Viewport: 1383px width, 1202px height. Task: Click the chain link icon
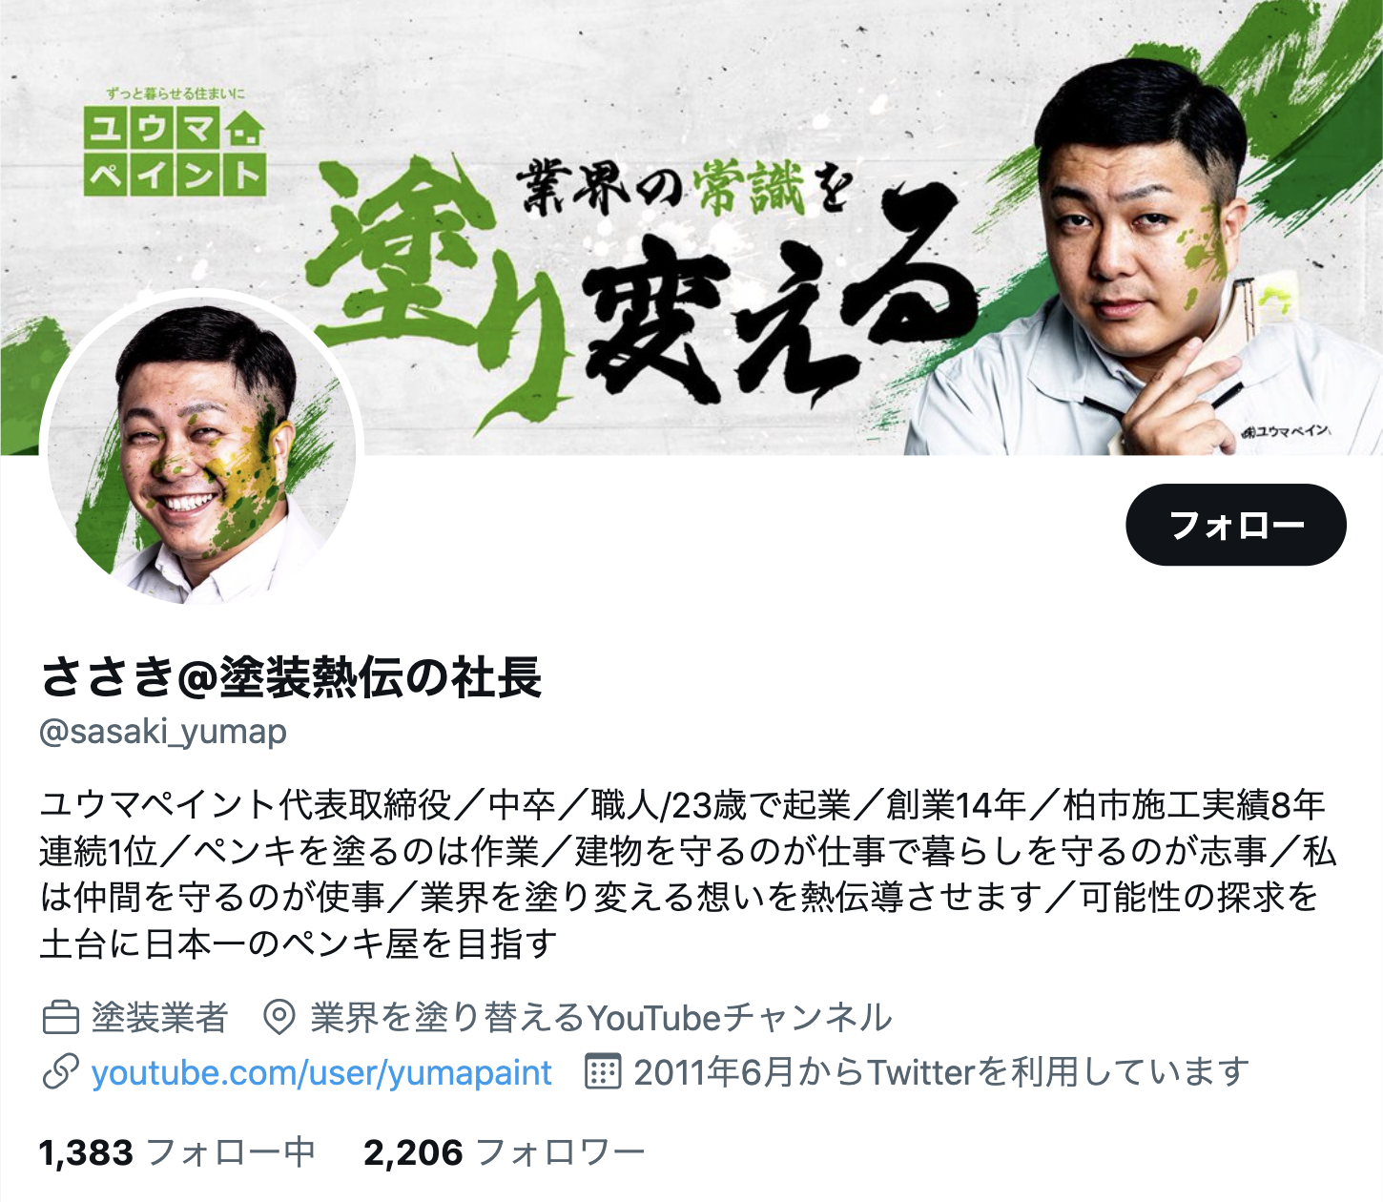60,1072
